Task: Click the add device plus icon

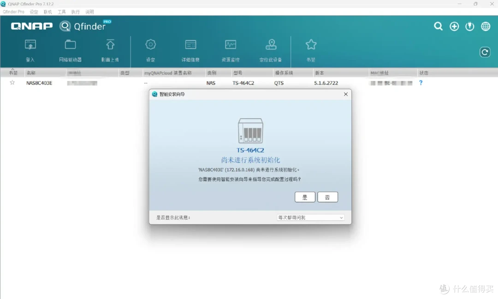Action: 454,26
